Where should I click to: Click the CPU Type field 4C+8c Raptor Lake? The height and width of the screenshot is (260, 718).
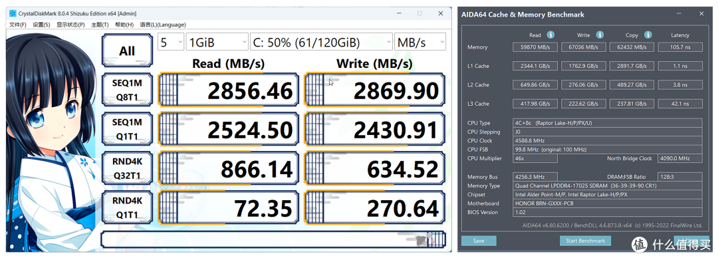coord(608,122)
